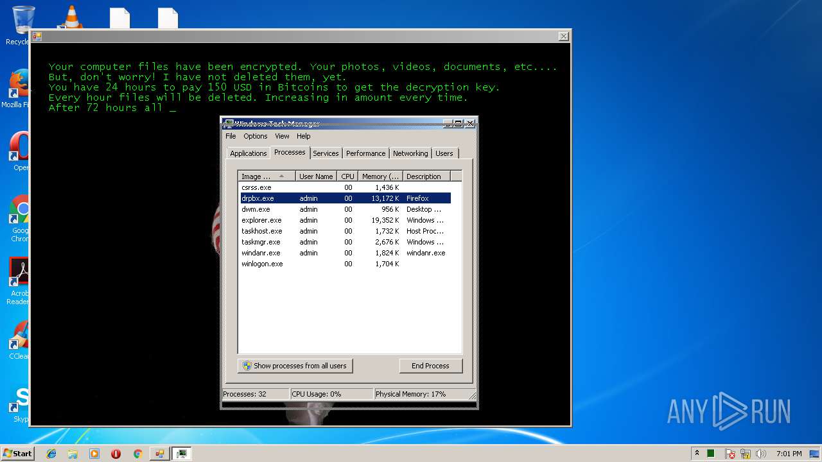Click the 7:01 PM clock

(x=789, y=454)
